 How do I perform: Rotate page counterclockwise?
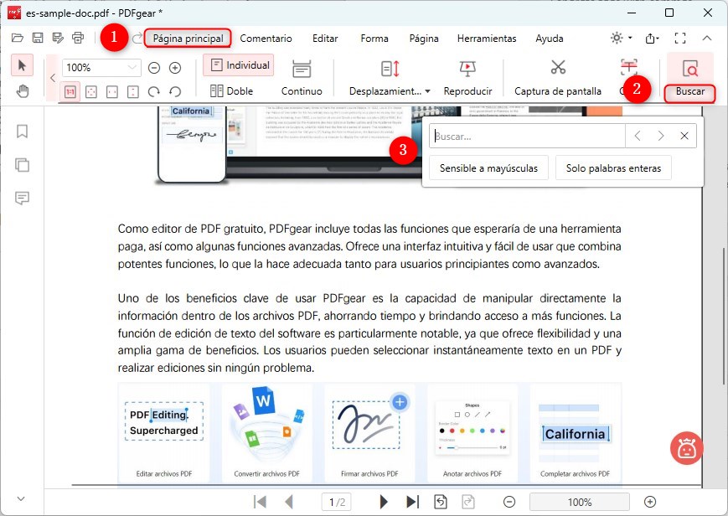tap(175, 91)
